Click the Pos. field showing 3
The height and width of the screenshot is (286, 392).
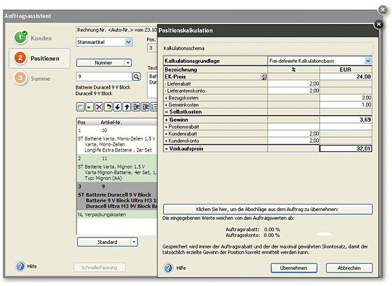tap(152, 48)
